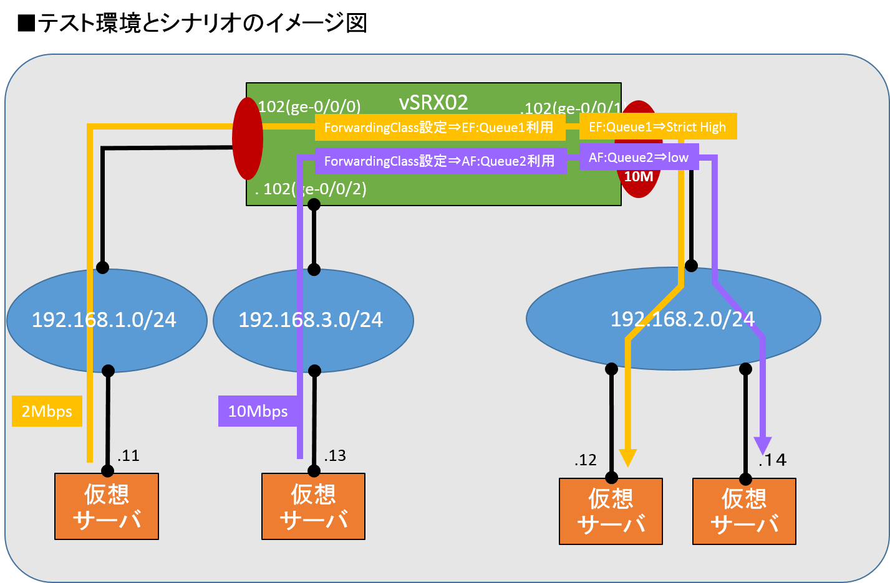Screen dimensions: 890x583
Task: Click the 10M red ellipse label
Action: [639, 177]
